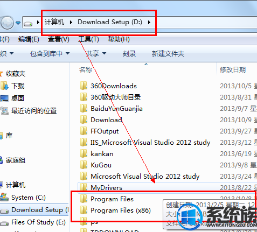The height and width of the screenshot is (232, 257).
Task: Click the Files Of Study (E:) drive icon
Action: [x=4, y=223]
